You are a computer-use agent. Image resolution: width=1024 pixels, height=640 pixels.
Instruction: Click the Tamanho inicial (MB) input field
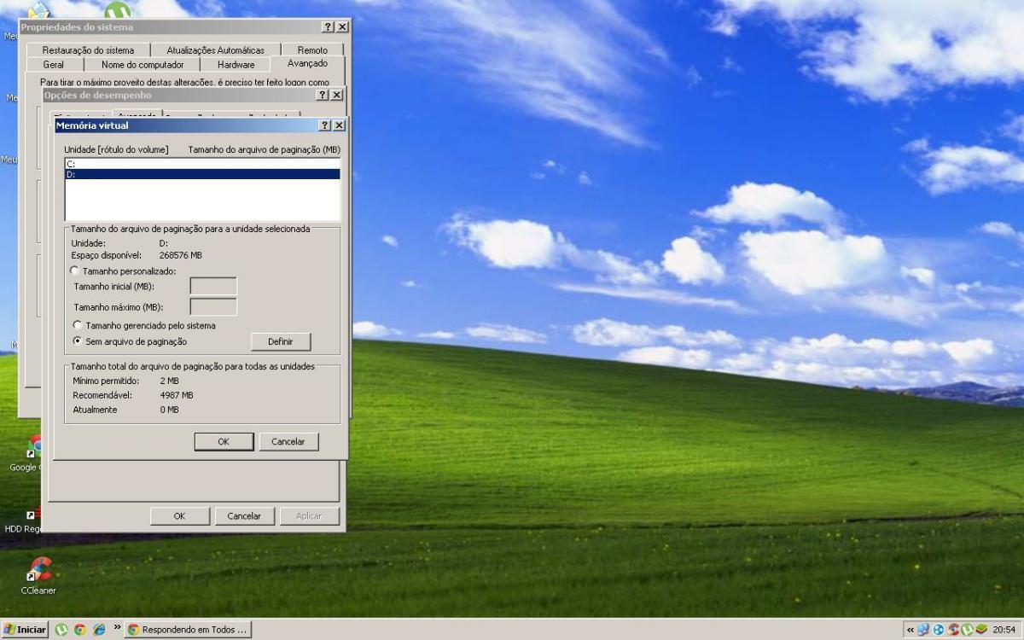click(x=213, y=286)
